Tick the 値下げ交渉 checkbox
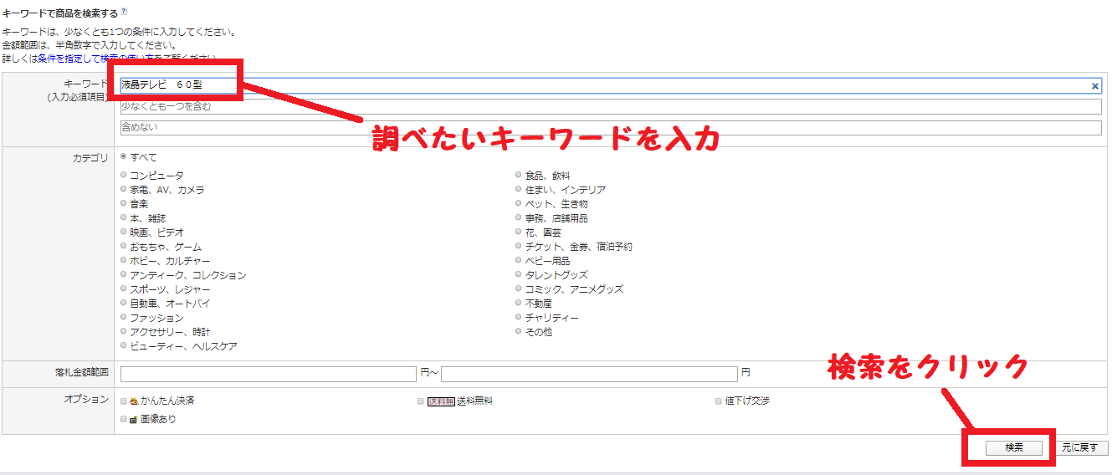1112x475 pixels. coord(718,401)
